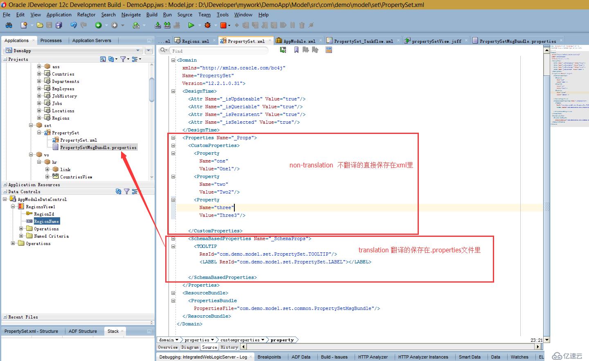Click the Undo toolbar icon
The image size is (589, 361).
(x=73, y=25)
